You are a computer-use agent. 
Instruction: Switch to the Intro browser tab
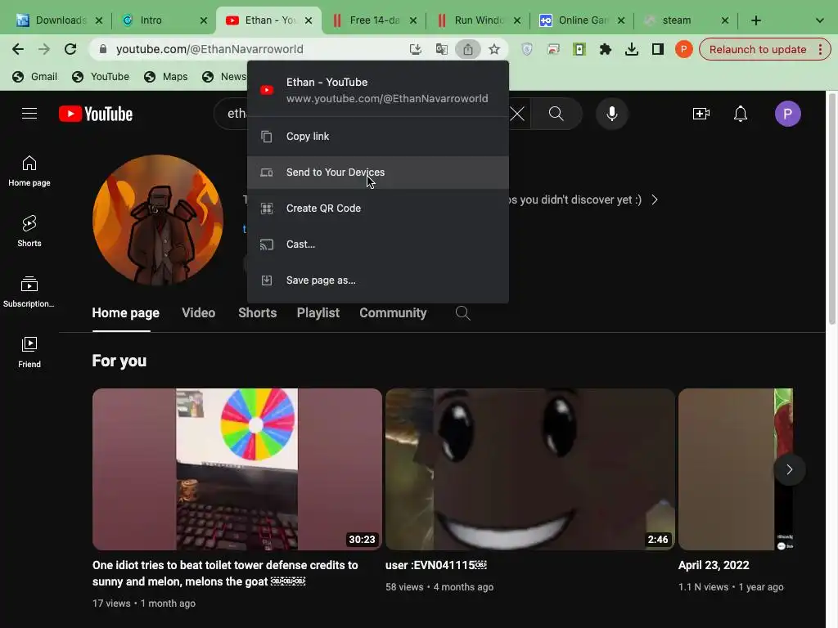pyautogui.click(x=164, y=20)
